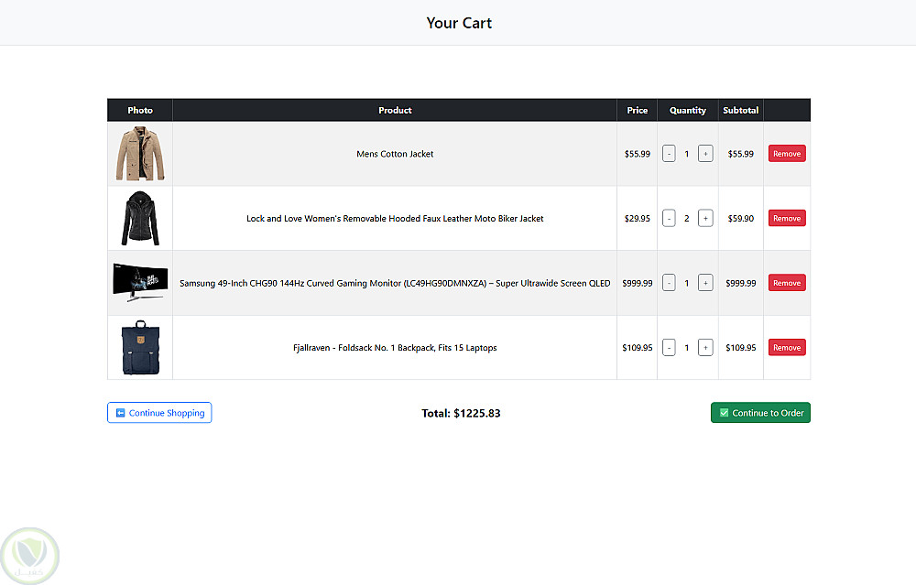
Task: Decrease quantity of Samsung Gaming Monitor
Action: click(669, 283)
